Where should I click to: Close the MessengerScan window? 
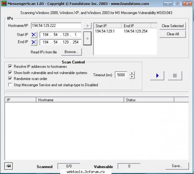point(187,4)
